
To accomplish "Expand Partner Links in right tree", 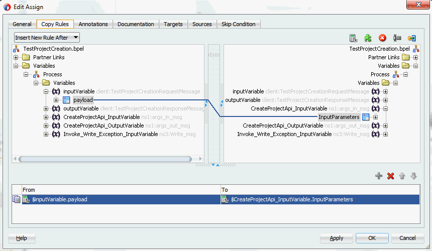I will point(416,58).
